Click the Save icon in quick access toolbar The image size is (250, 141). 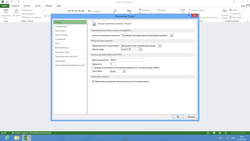7,2
